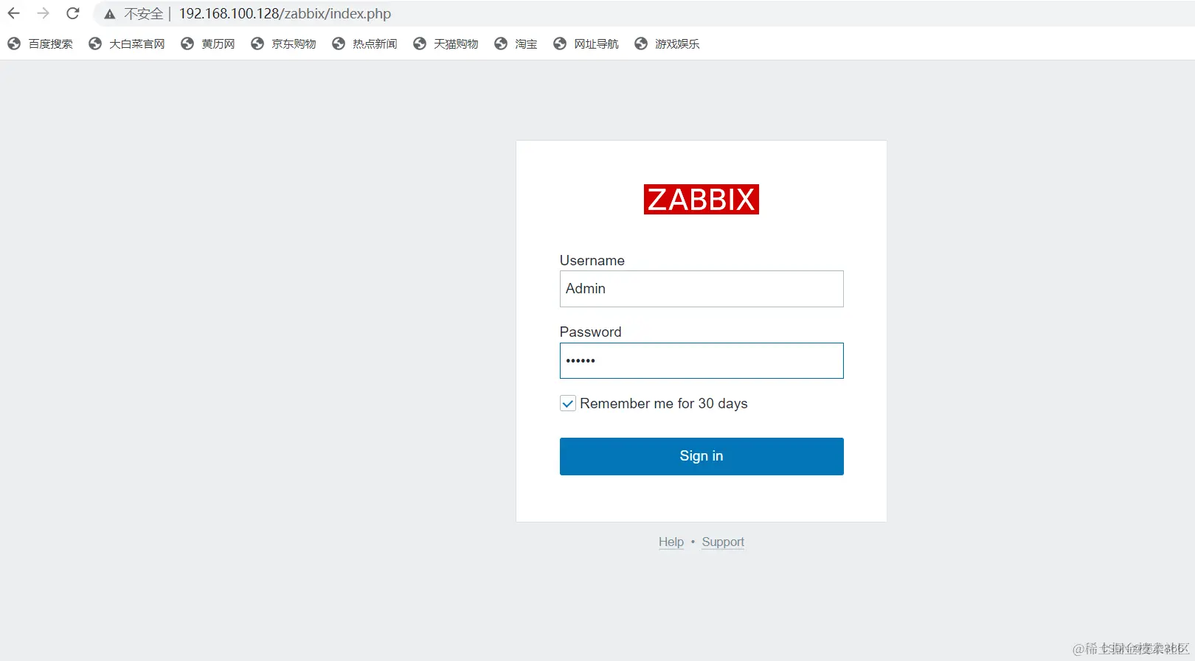The image size is (1195, 661).
Task: Open the 游戏娱乐 bookmark
Action: (668, 44)
